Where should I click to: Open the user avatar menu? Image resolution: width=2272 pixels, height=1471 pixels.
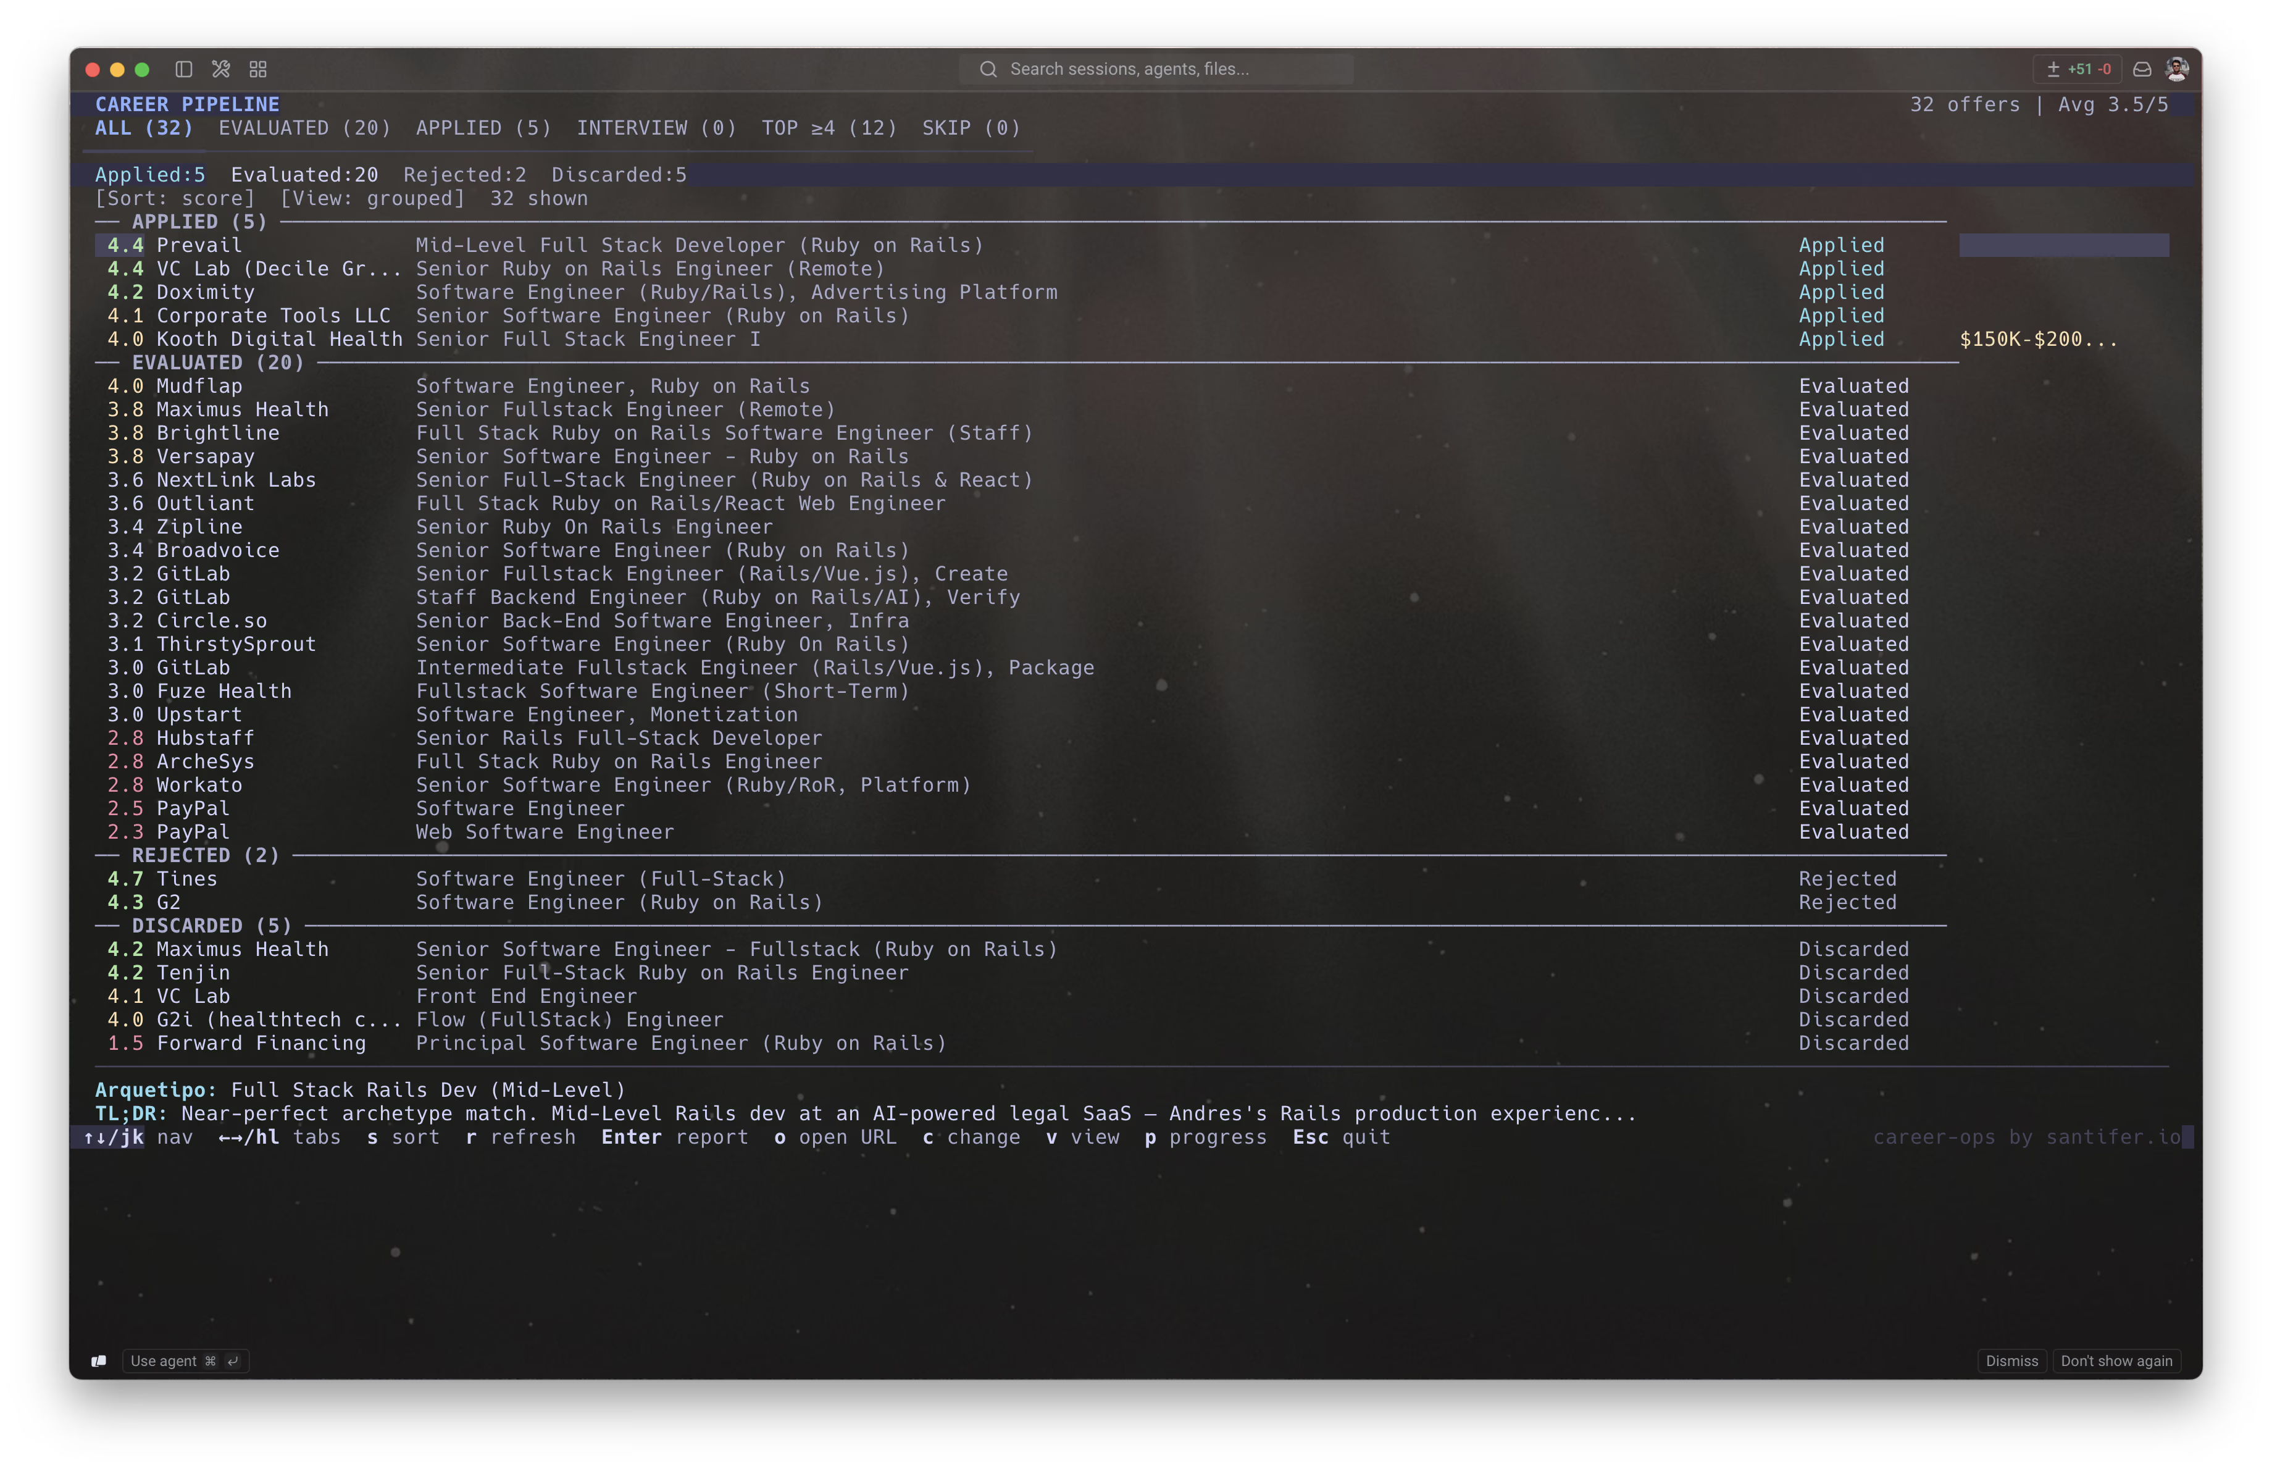(x=2178, y=69)
